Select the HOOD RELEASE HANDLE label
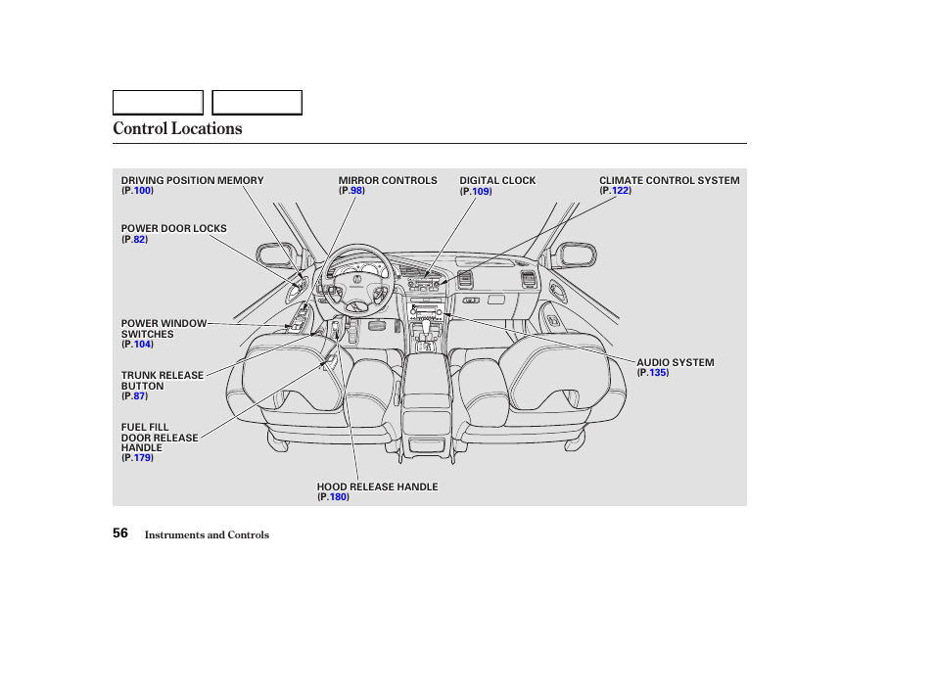 [378, 487]
